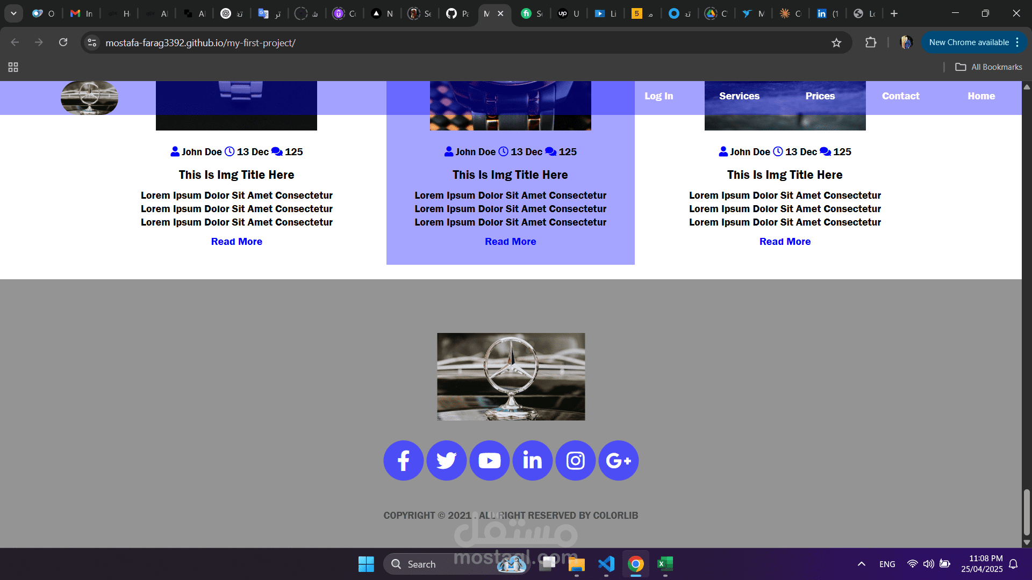Bookmark this page with the star icon

point(836,43)
